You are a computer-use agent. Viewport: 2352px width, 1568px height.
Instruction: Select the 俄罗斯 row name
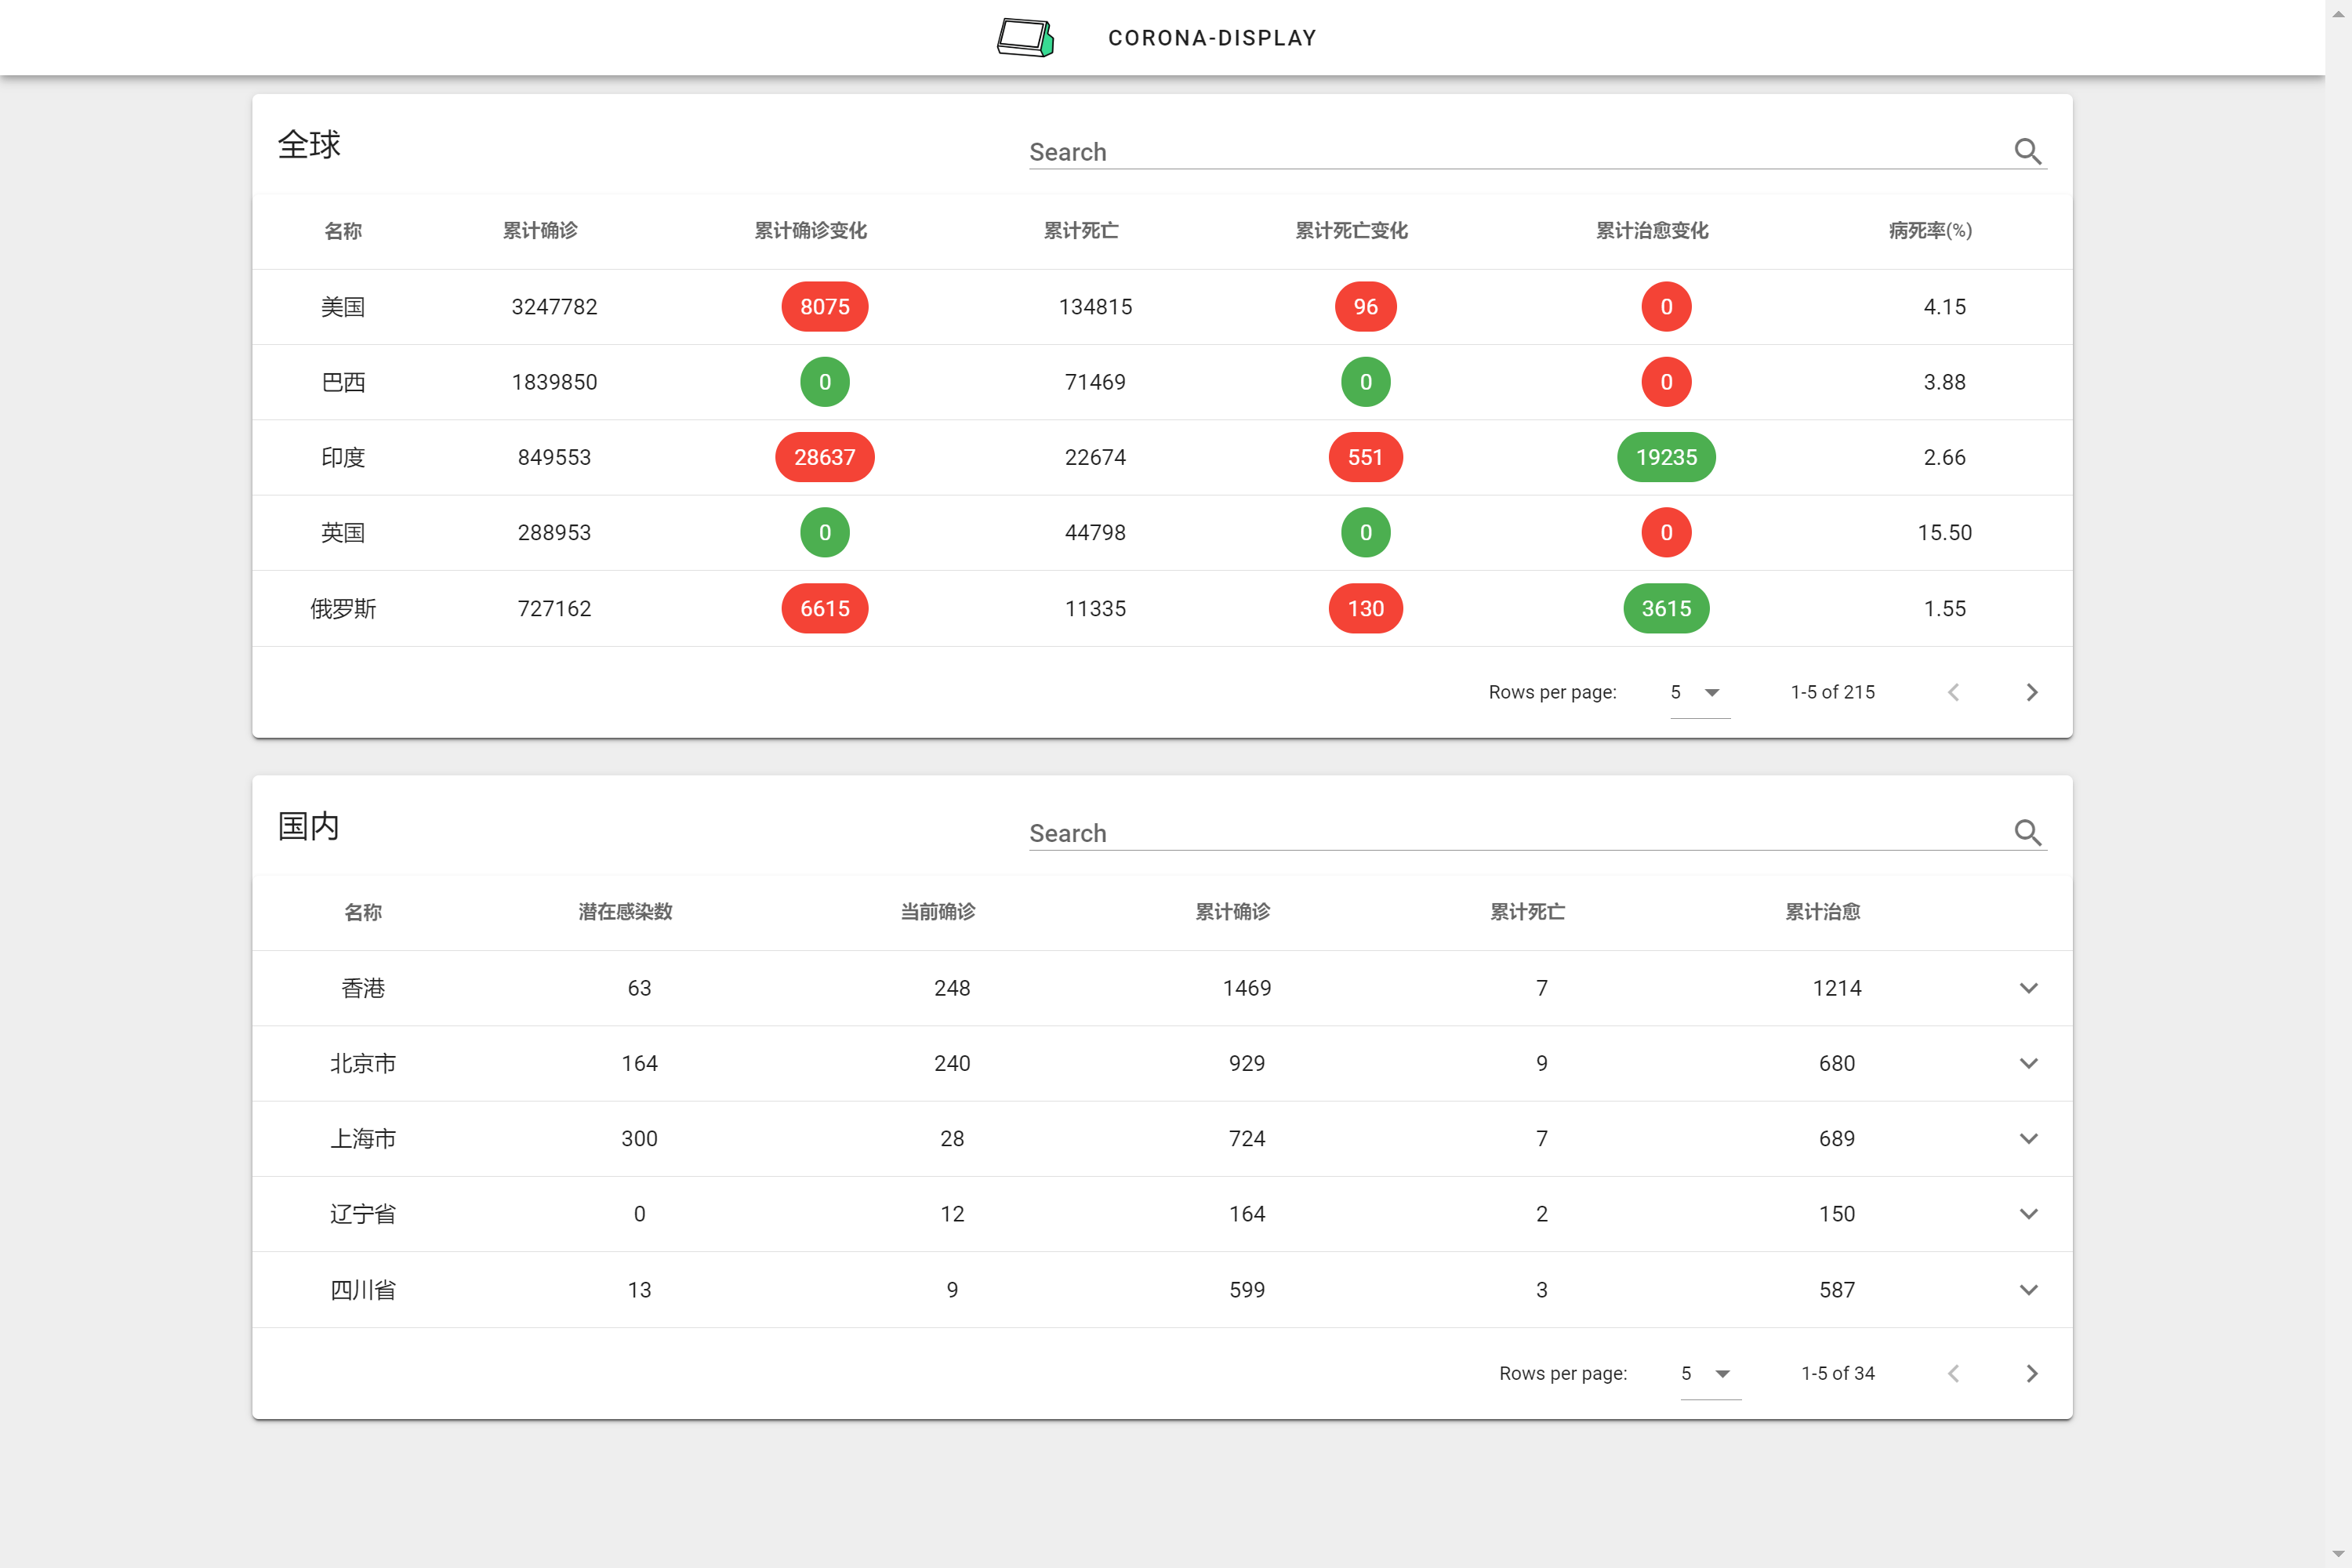tap(343, 608)
